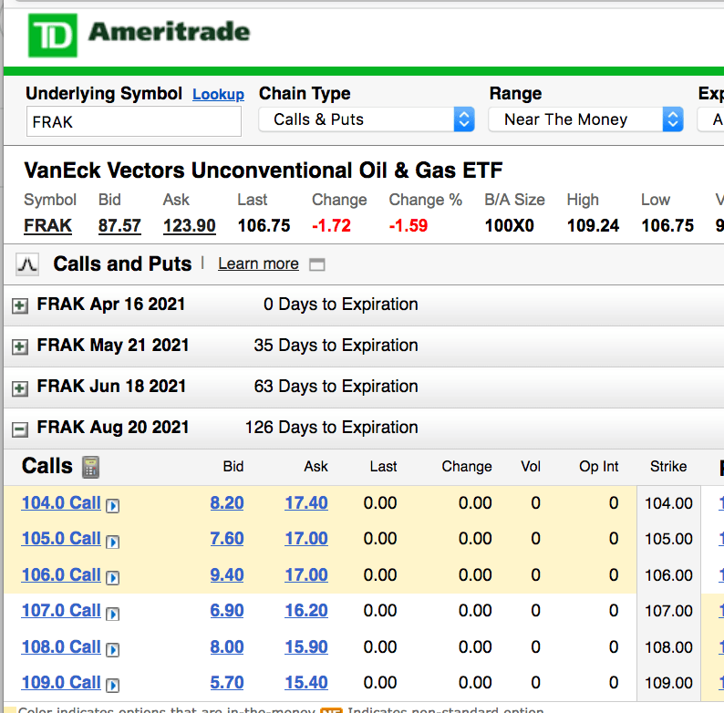This screenshot has height=713, width=724.
Task: Click the arrow icon next to 109.0 Call
Action: click(113, 684)
